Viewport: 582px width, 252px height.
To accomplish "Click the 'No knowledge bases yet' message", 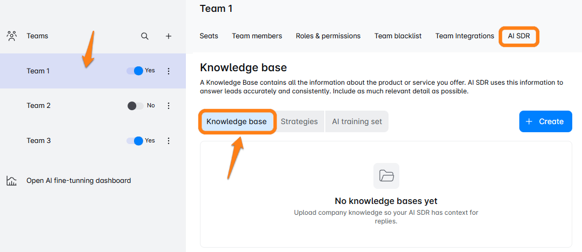I will point(386,201).
